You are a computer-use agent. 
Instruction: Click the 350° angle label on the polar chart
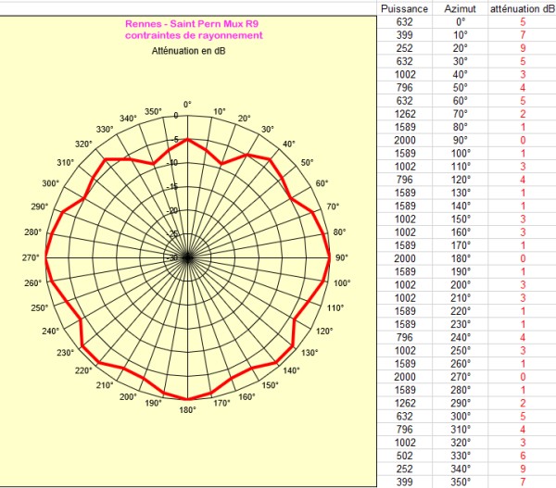153,112
